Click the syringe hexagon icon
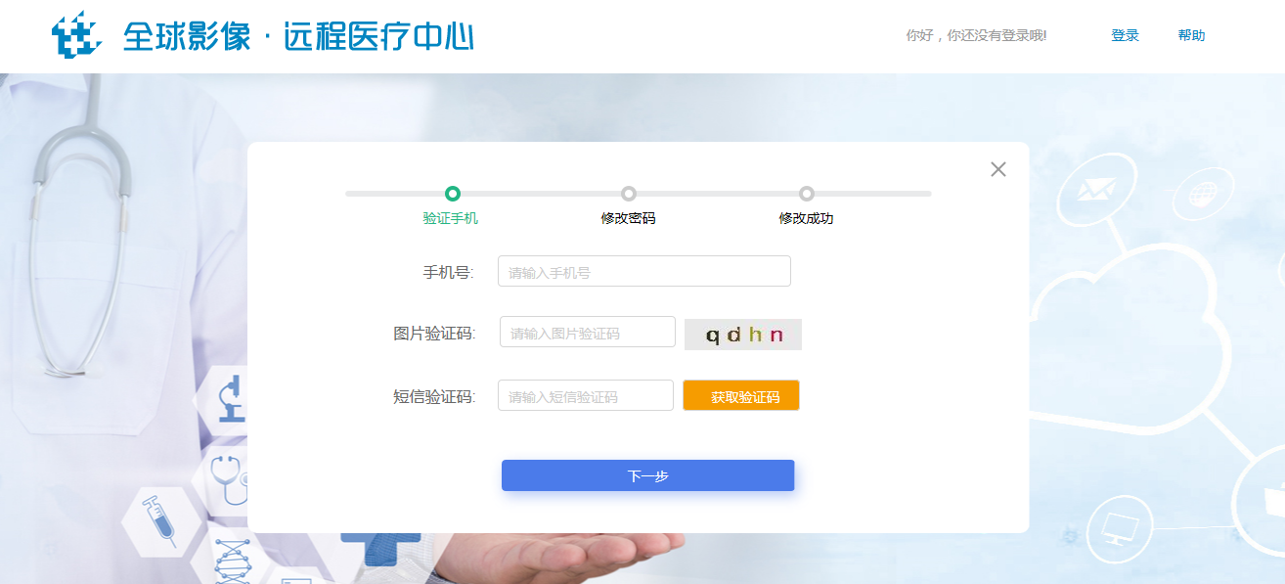 [x=157, y=520]
